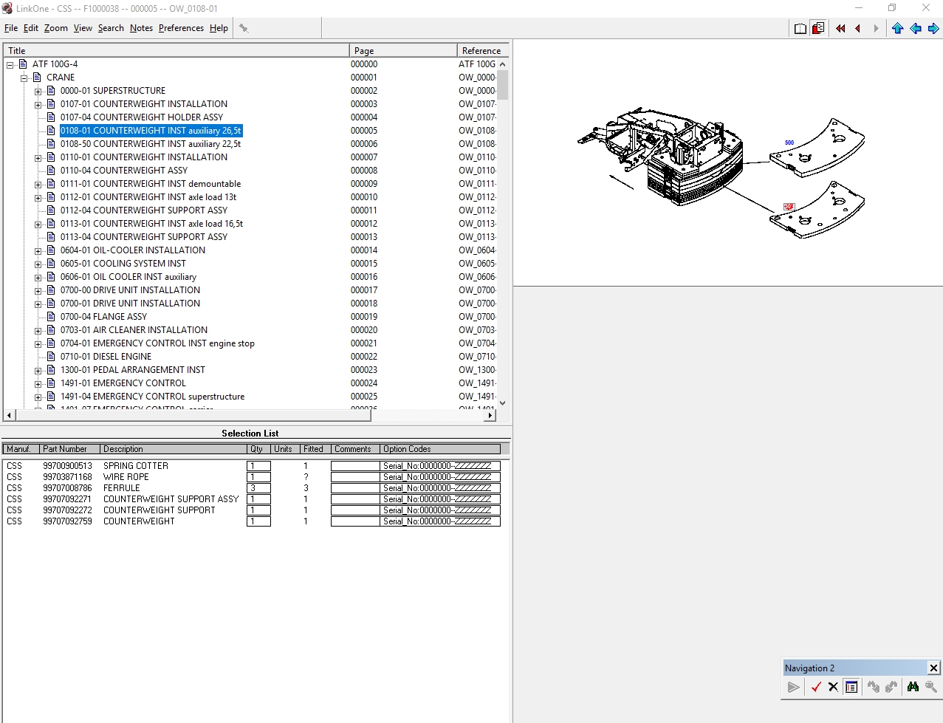Click the X clear icon in Navigation 2
The height and width of the screenshot is (723, 943).
coord(833,686)
